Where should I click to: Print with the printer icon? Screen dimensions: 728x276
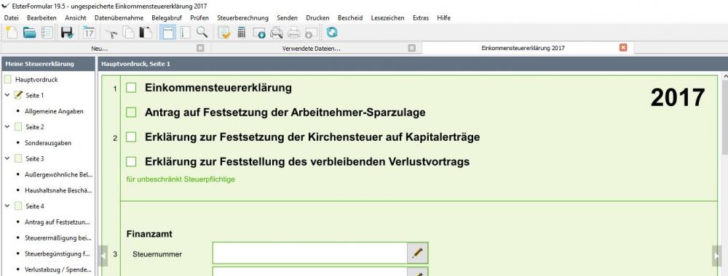(x=294, y=33)
